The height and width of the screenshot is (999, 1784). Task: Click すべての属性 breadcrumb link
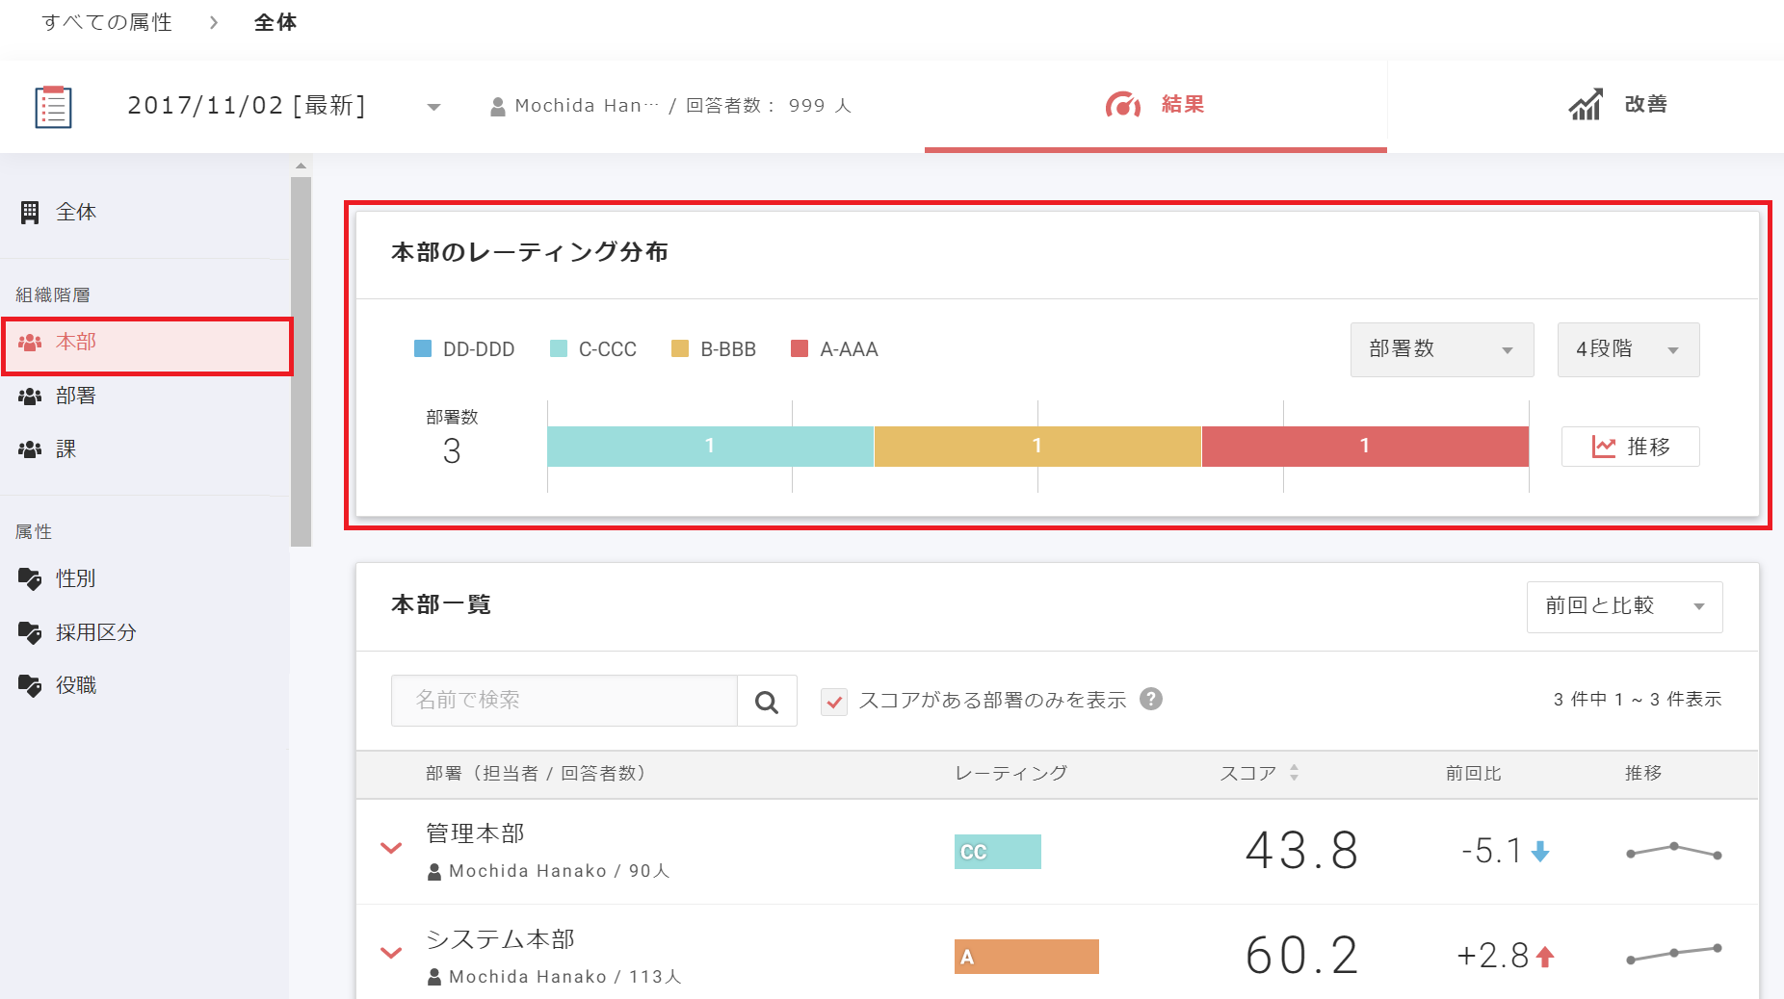point(107,22)
